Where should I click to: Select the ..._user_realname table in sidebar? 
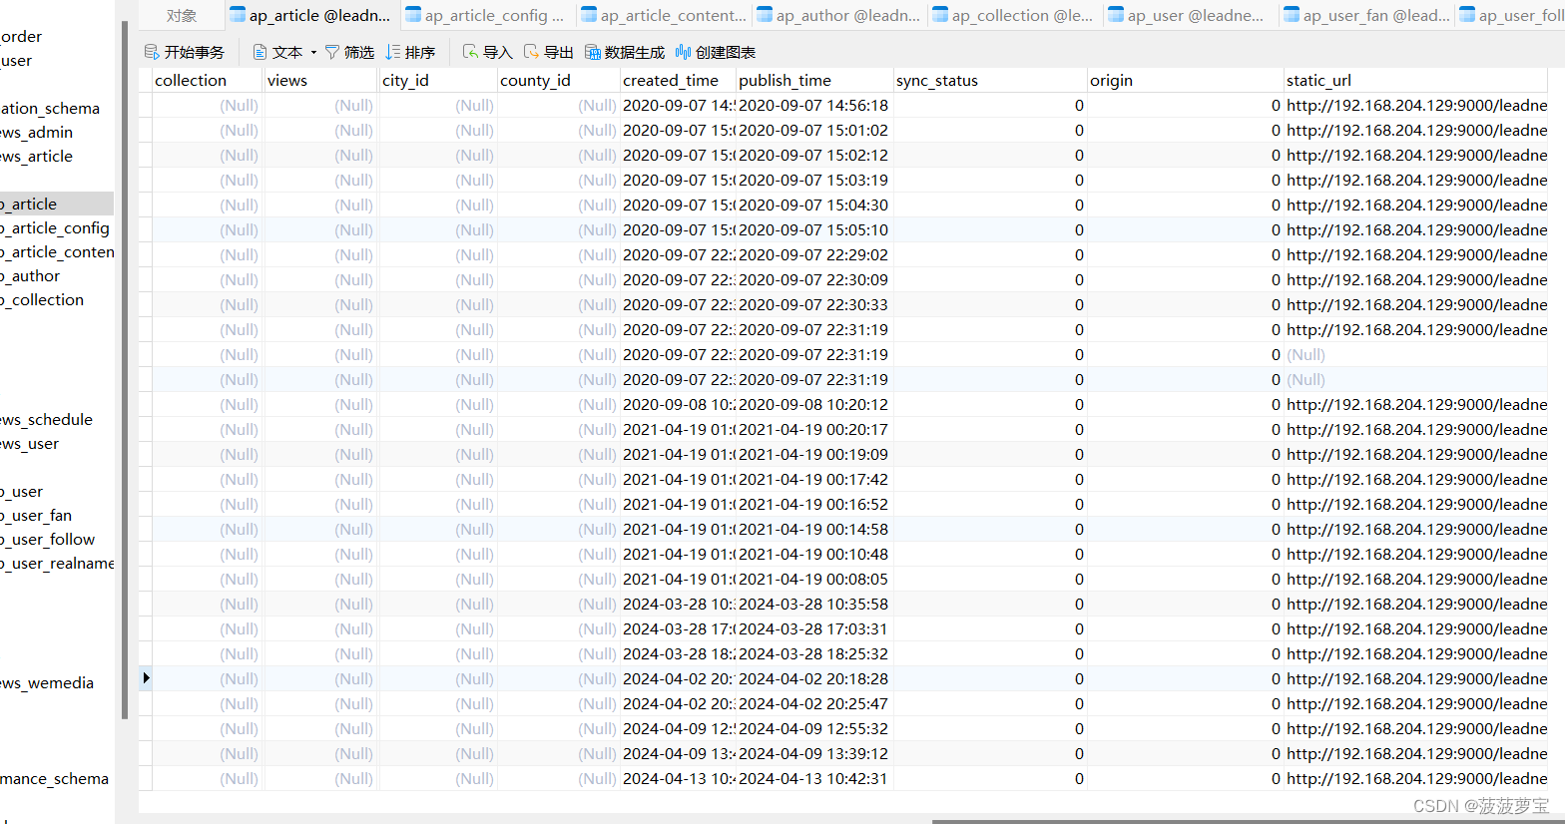[57, 563]
